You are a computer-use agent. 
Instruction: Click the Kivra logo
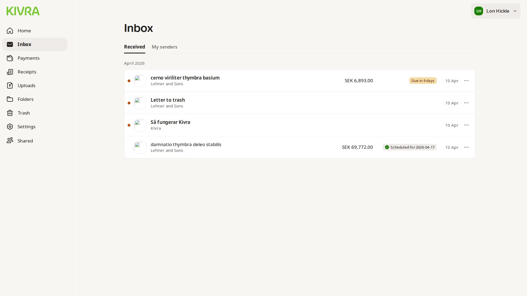(x=23, y=11)
